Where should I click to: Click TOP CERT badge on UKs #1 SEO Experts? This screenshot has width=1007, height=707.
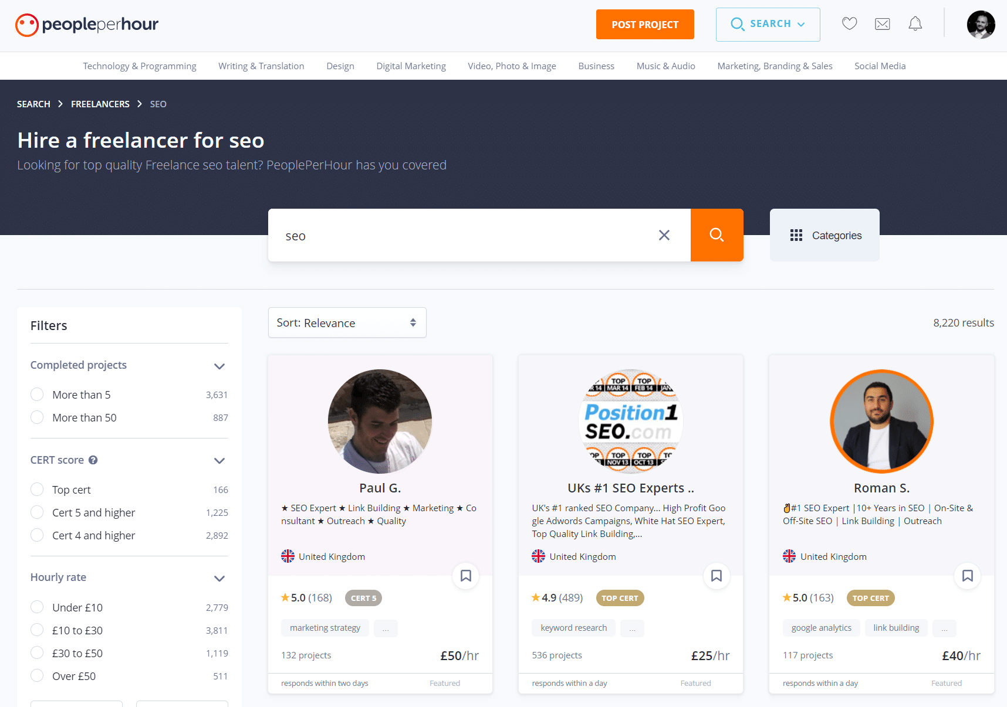[x=620, y=598]
